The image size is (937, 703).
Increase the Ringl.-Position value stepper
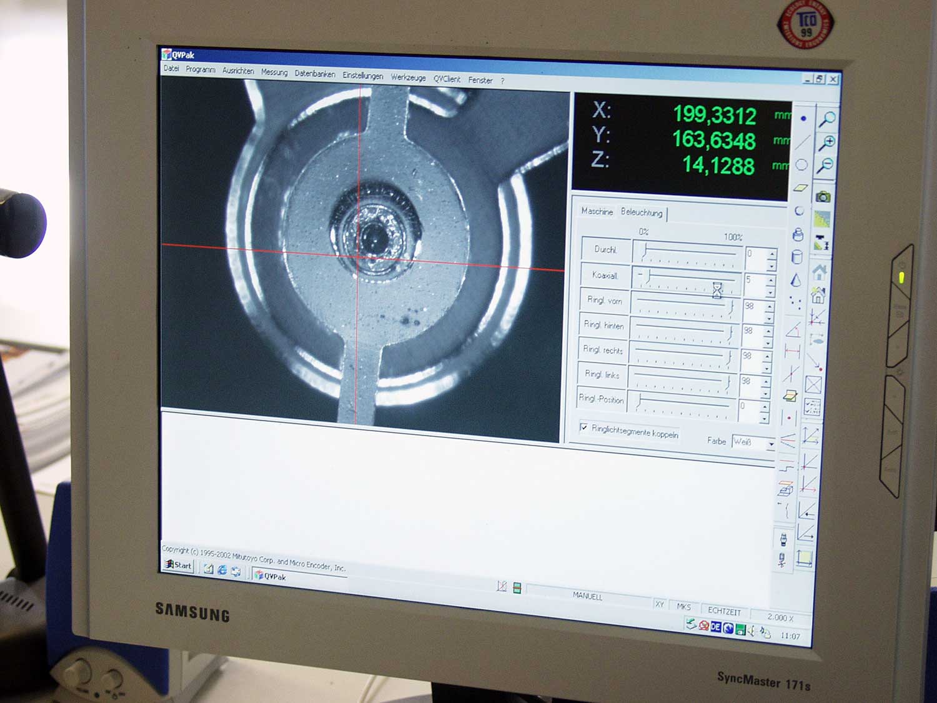[x=765, y=407]
